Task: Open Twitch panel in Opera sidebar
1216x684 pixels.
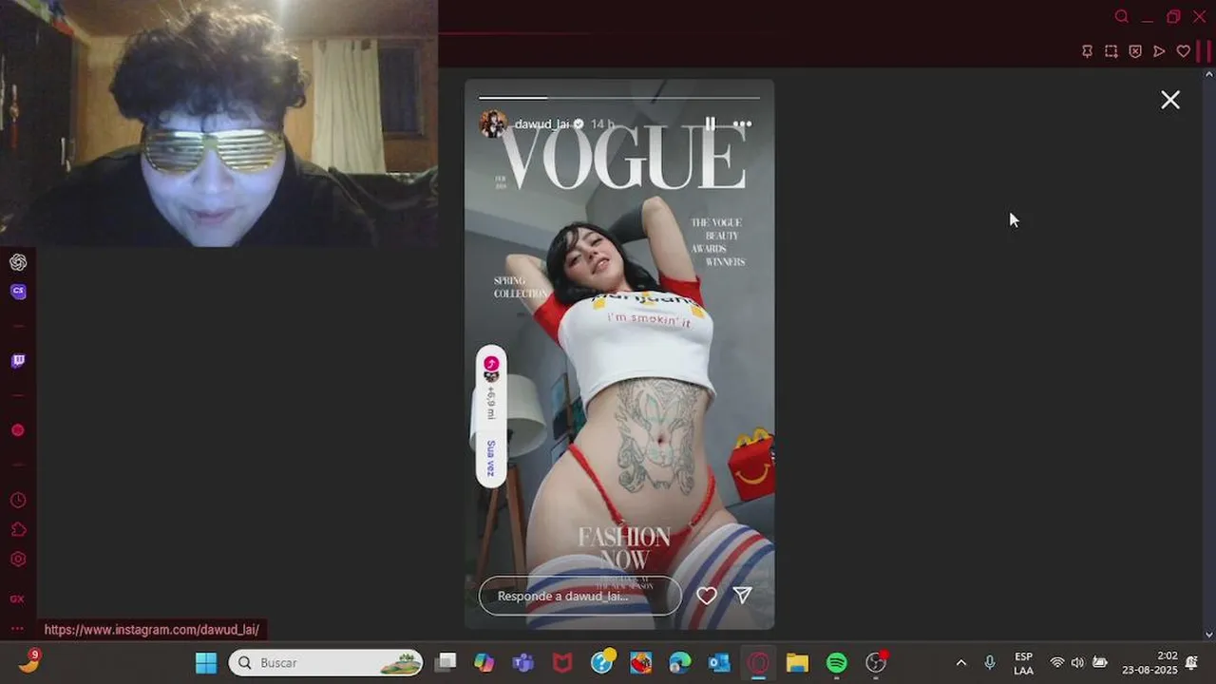Action: click(x=18, y=361)
